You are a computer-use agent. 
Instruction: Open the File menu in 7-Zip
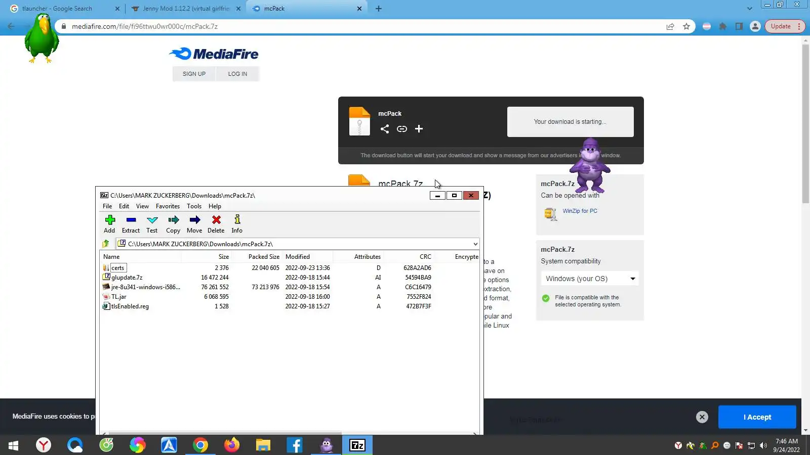click(107, 206)
